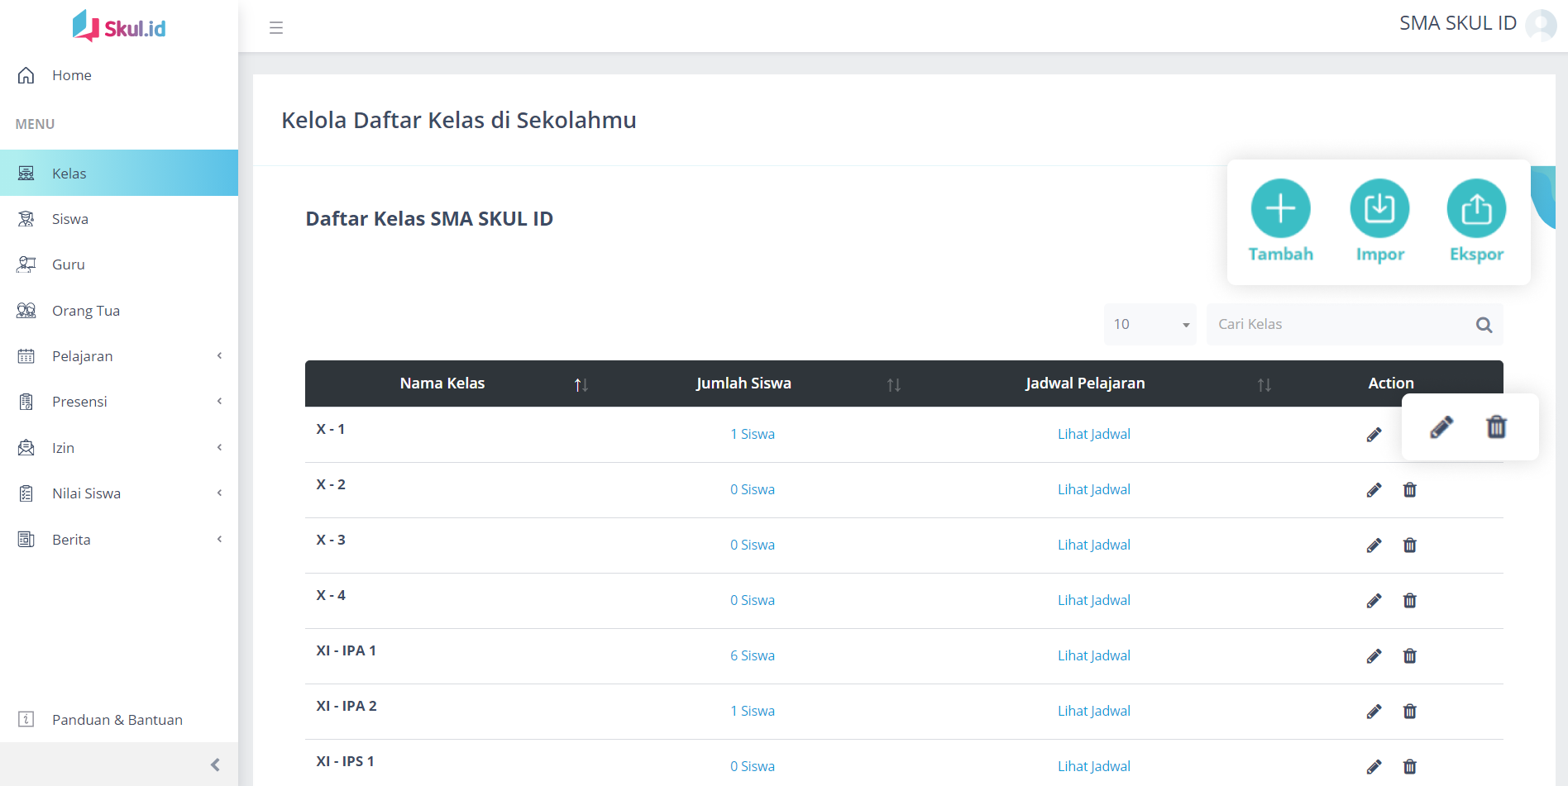
Task: Sort table by Jadwal Pelajaran column
Action: pos(1264,384)
